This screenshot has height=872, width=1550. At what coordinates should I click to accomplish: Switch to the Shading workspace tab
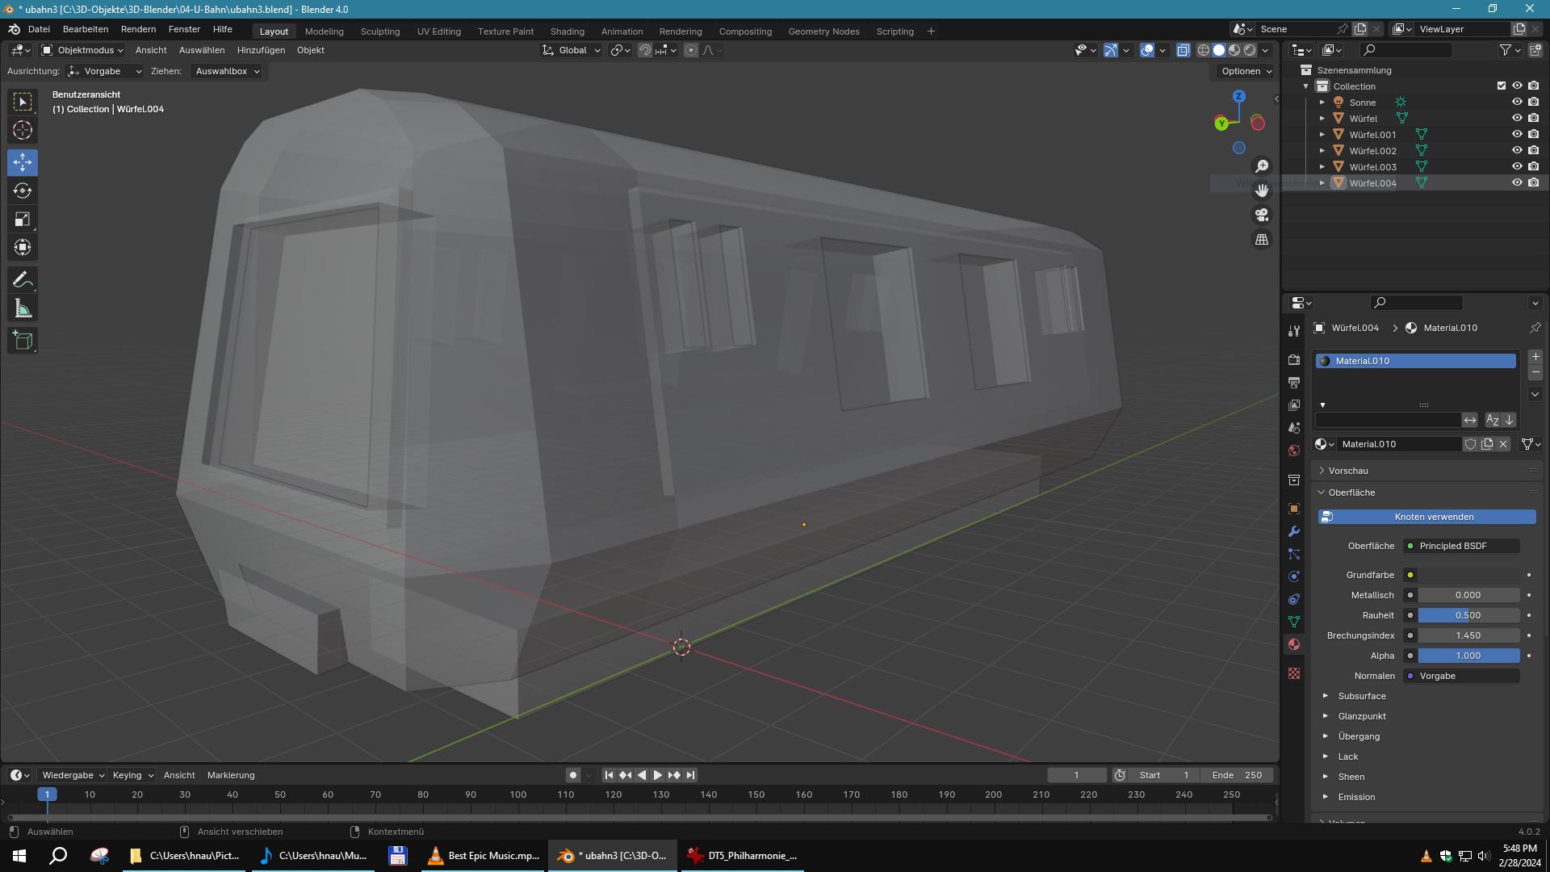tap(568, 31)
